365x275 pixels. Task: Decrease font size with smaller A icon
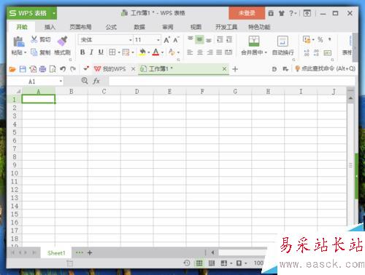[176, 40]
